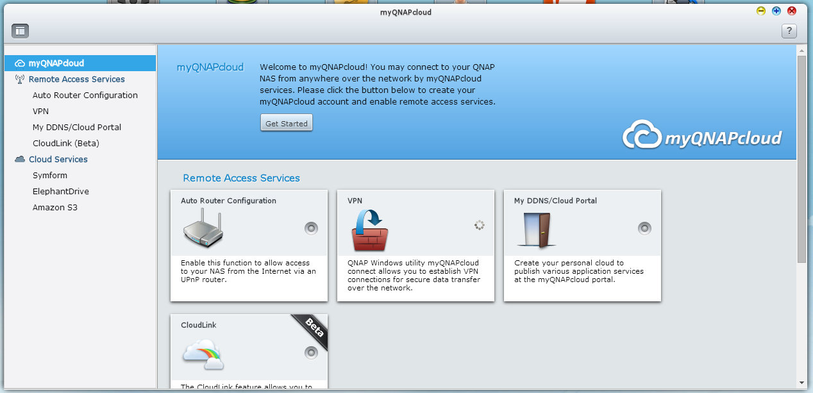Minimize the myQNAPcloud window with yellow button
This screenshot has width=813, height=393.
761,11
